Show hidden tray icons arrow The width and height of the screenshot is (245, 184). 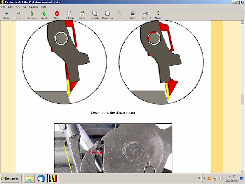204,178
